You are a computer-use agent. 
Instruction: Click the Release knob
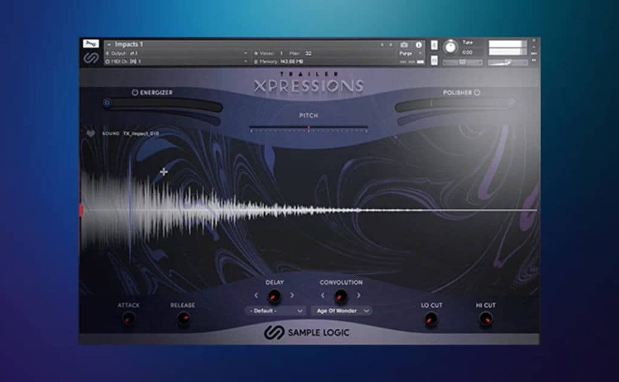point(183,318)
